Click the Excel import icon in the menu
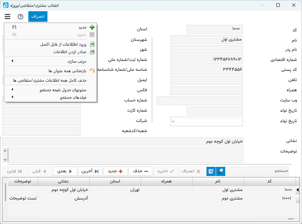The height and width of the screenshot is (224, 302). click(x=92, y=45)
